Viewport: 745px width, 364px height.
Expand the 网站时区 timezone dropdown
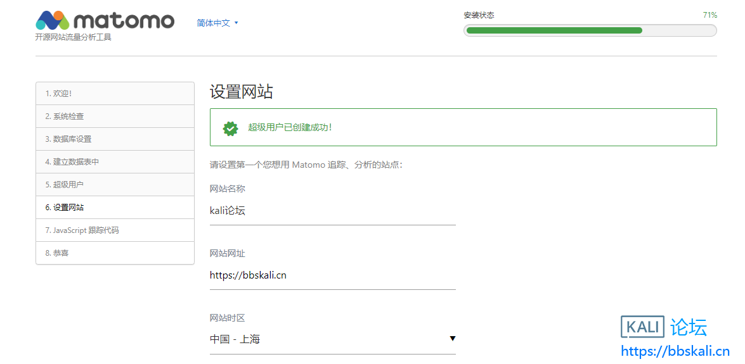(x=332, y=339)
